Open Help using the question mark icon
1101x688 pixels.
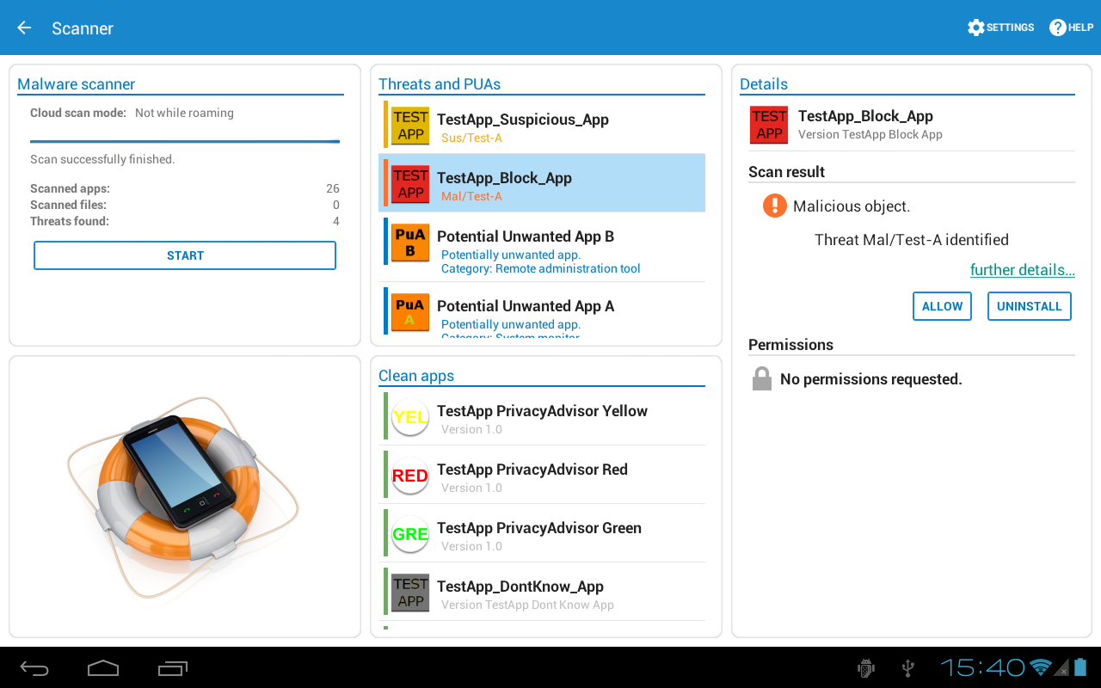(1056, 27)
